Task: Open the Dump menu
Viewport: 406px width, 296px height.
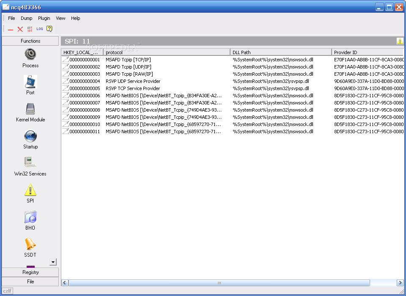Action: click(x=26, y=18)
